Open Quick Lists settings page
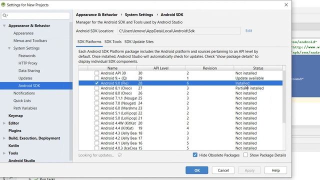 (x=22, y=101)
